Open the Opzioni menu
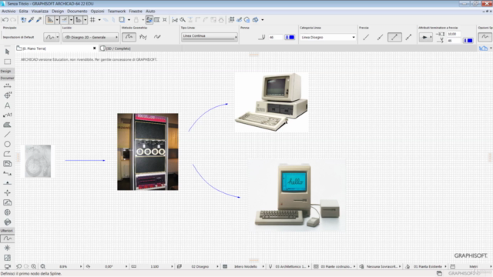Viewport: 493px width, 277px height. [98, 11]
